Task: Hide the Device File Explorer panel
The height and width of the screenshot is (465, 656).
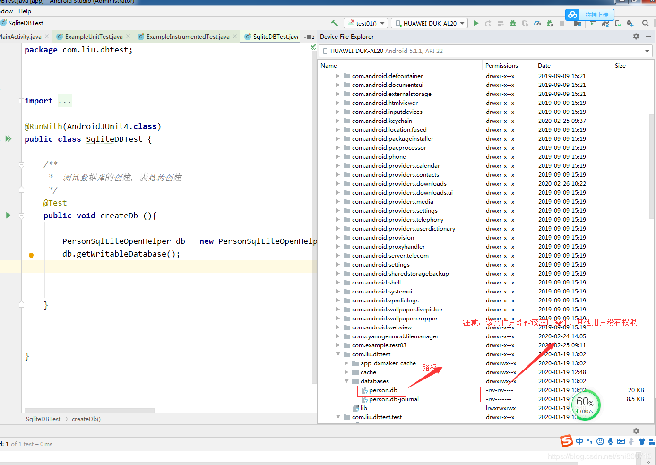Action: 648,36
